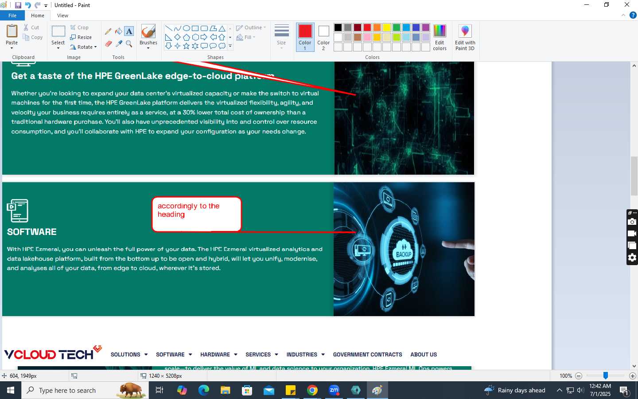
Task: Pick the black color swatch
Action: point(338,27)
